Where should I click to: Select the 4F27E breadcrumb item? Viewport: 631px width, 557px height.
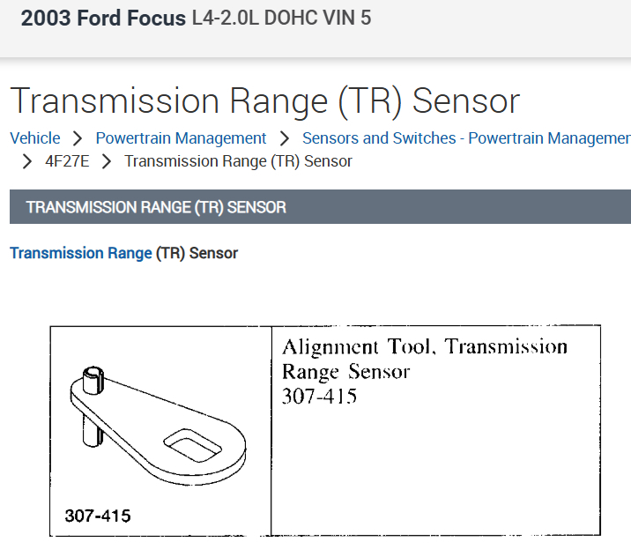pyautogui.click(x=67, y=161)
